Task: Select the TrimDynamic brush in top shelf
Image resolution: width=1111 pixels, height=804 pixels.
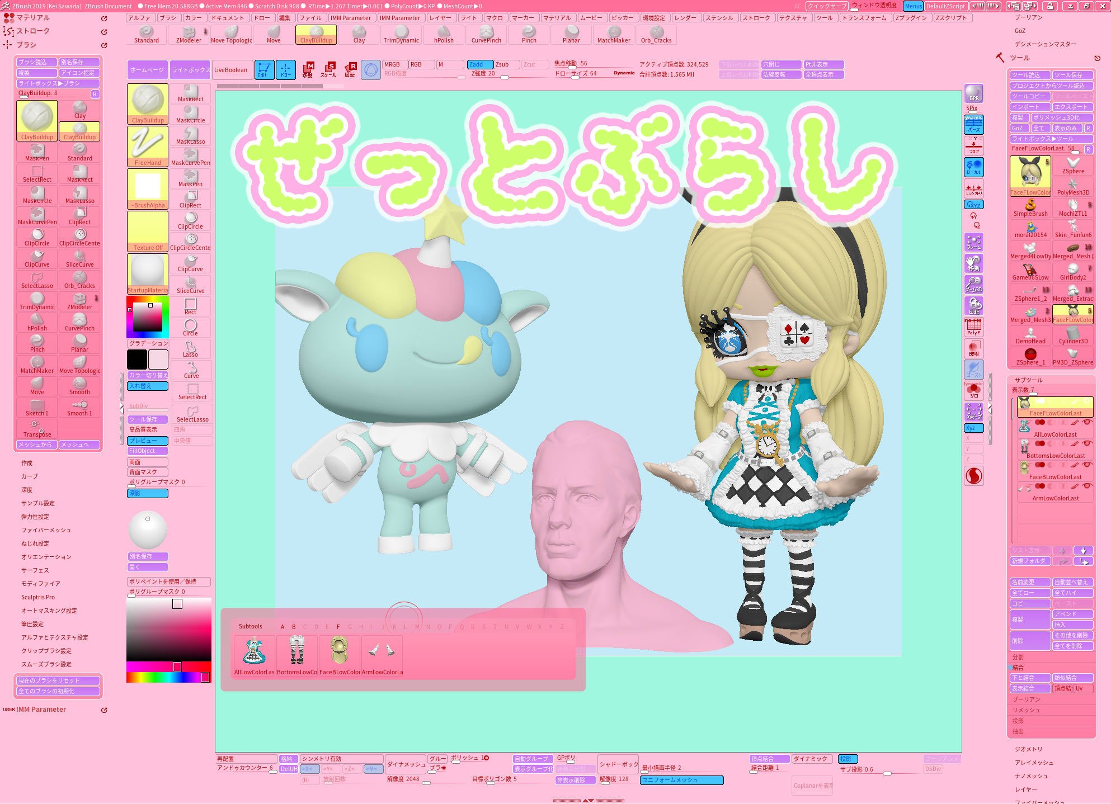Action: (x=401, y=35)
